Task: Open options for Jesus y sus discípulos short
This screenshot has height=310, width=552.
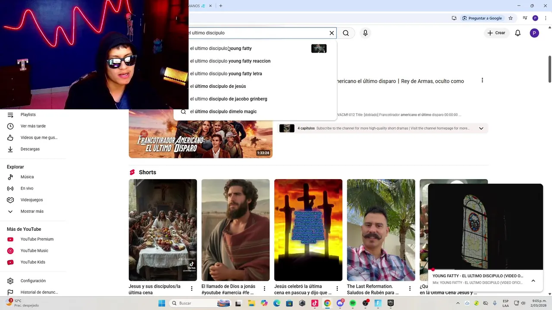Action: [x=192, y=288]
